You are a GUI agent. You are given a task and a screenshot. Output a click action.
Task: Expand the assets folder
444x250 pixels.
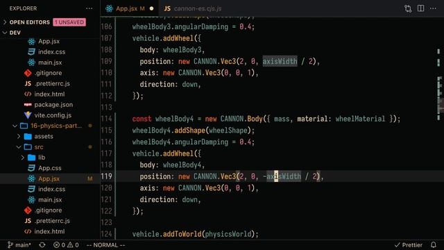pyautogui.click(x=44, y=136)
